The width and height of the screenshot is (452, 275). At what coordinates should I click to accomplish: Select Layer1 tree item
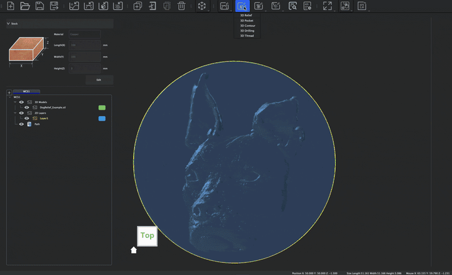[x=44, y=119]
